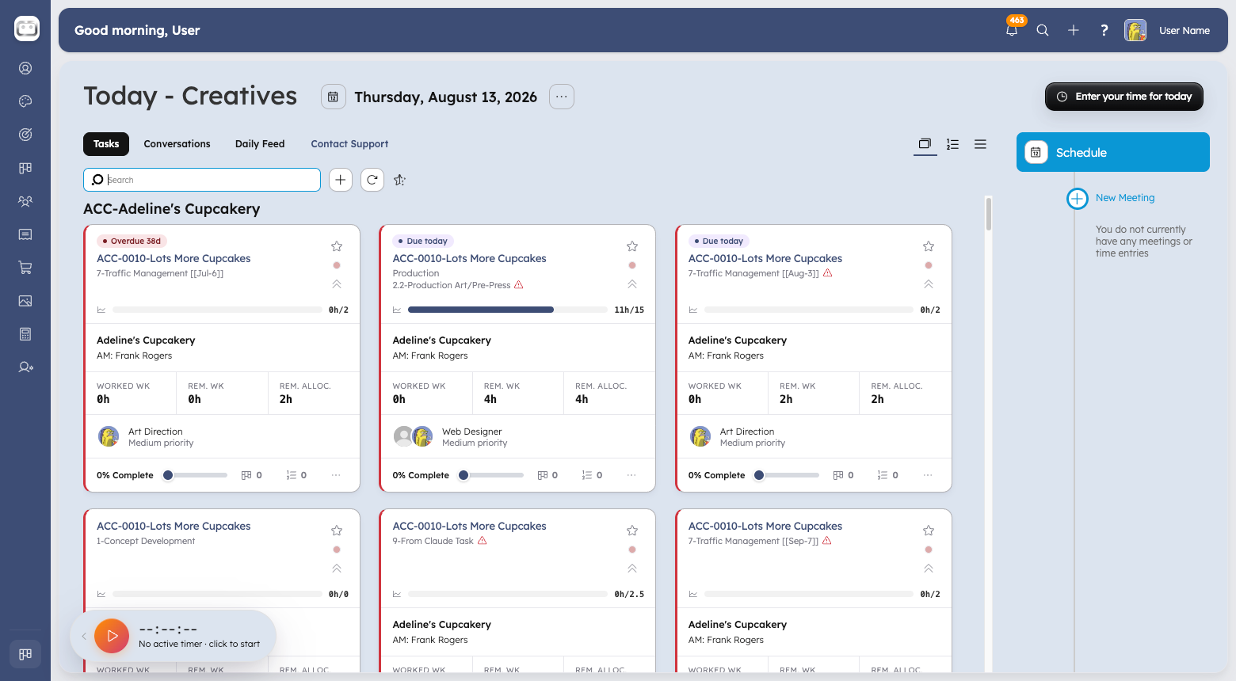Toggle the red status dot on Overdue 38d card
This screenshot has height=681, width=1236.
[337, 265]
